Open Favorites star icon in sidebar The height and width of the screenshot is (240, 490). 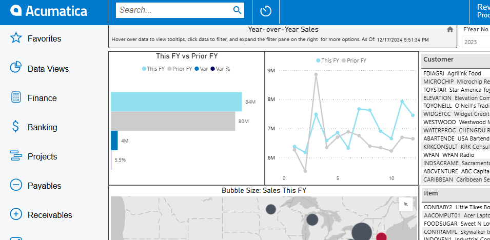[16, 38]
